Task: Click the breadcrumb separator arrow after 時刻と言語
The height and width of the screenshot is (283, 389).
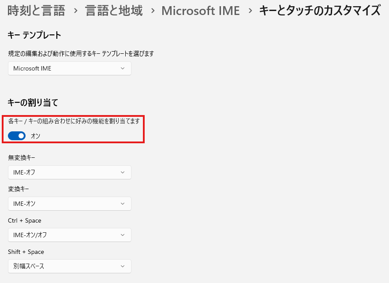Action: 75,11
